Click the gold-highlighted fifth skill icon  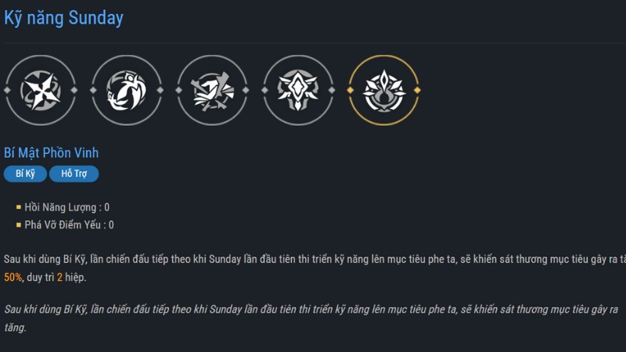pos(383,90)
